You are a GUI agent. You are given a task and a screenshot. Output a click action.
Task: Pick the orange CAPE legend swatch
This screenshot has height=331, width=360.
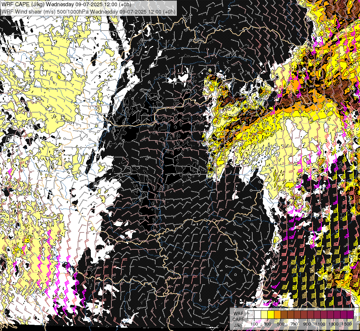277,314
